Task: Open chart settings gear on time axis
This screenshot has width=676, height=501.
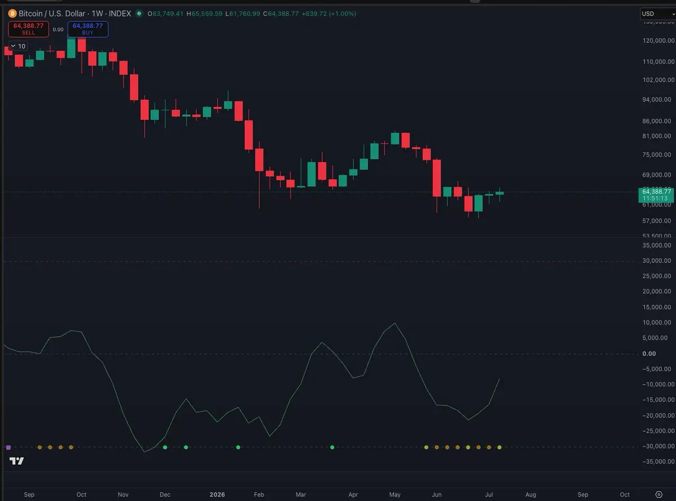Action: point(658,495)
